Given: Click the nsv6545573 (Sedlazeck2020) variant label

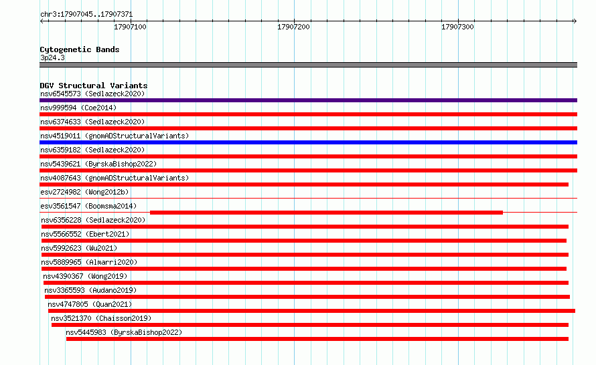Looking at the screenshot, I should (92, 94).
